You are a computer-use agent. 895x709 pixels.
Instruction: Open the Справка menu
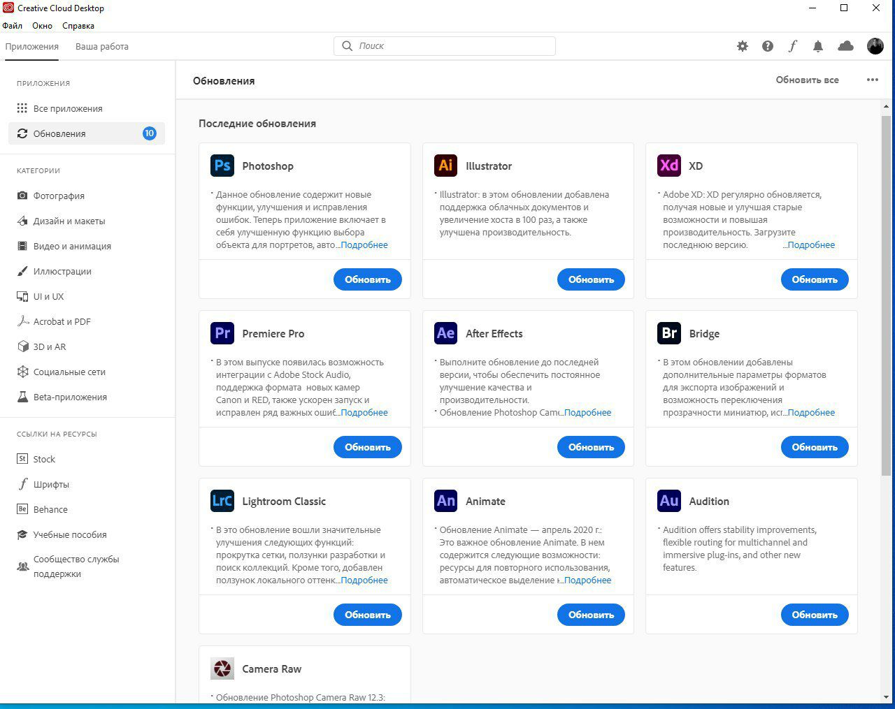click(x=78, y=26)
